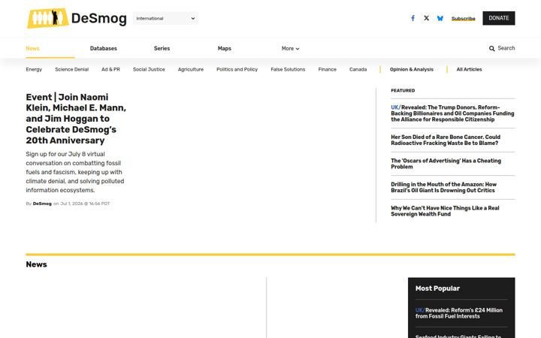Go to the Ad & PR topic
This screenshot has width=541, height=338.
tap(110, 69)
